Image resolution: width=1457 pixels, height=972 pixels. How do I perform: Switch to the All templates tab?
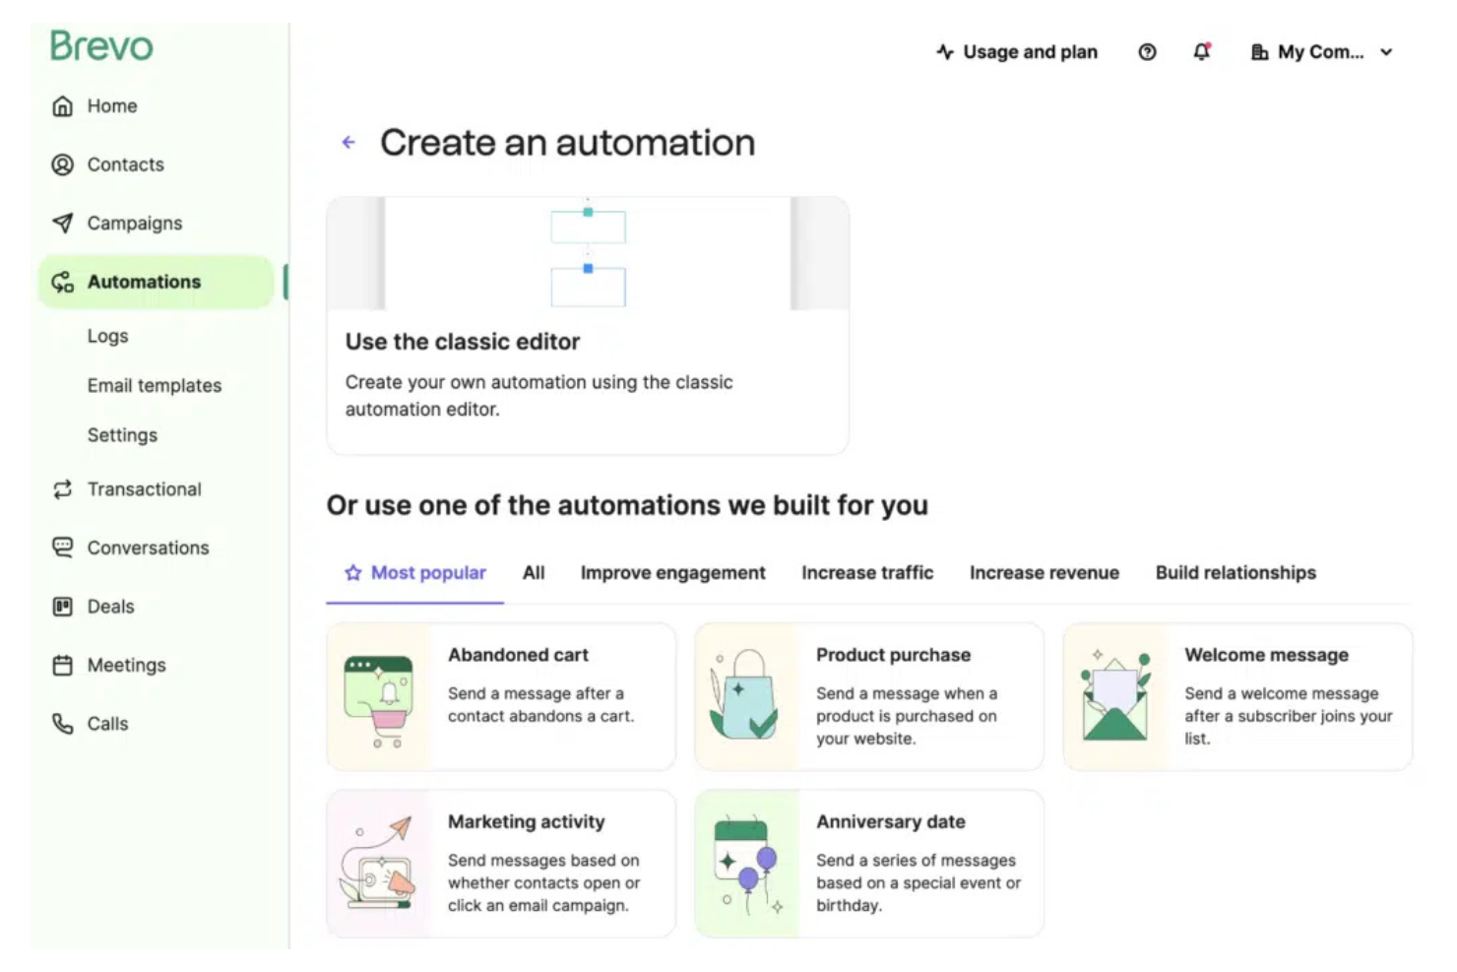click(x=534, y=572)
